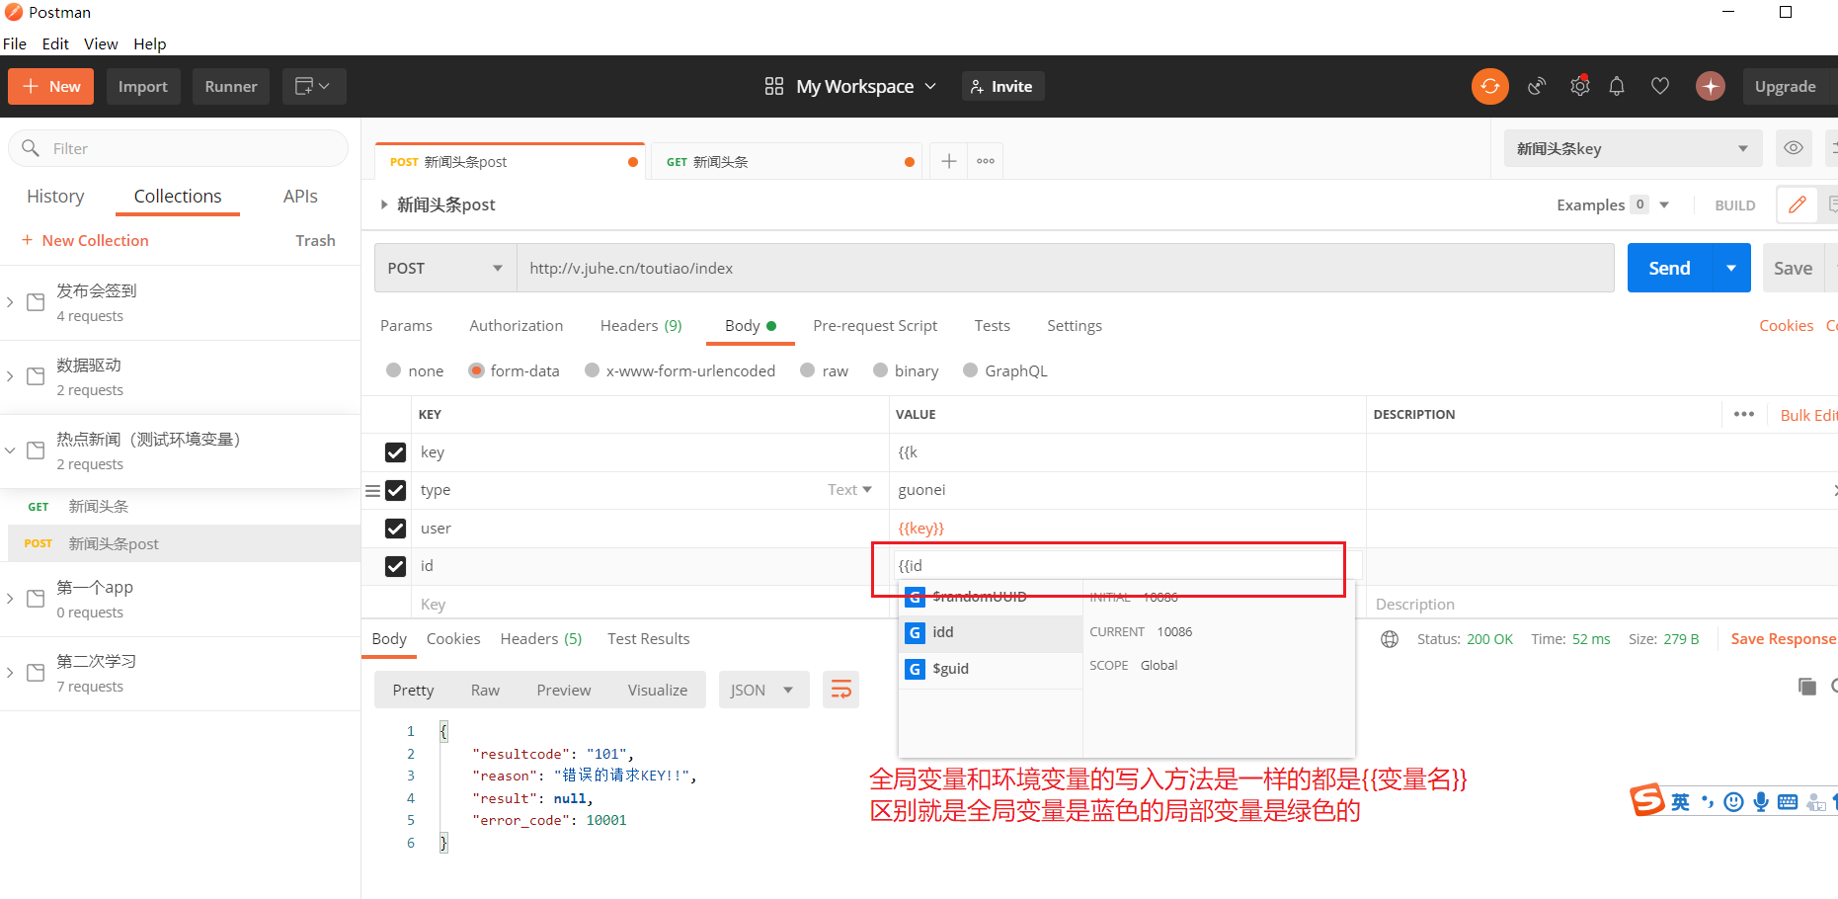Screen dimensions: 1838x899
Task: Select x-www-form-urlencoded body type
Action: coord(592,370)
